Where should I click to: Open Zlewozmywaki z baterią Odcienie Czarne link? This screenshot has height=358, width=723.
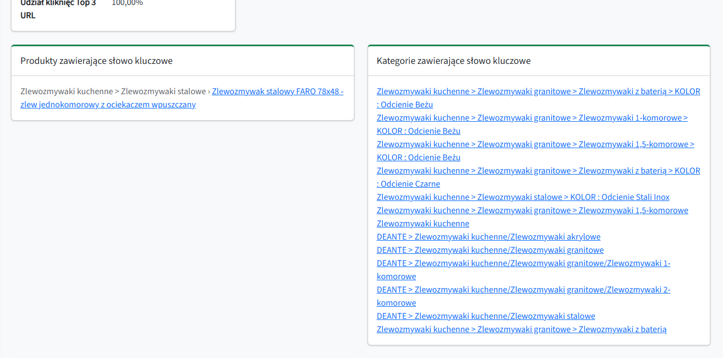(x=538, y=171)
